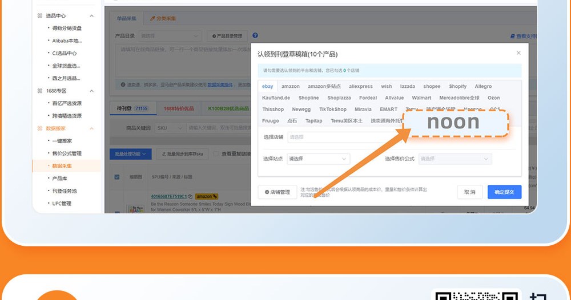Open 店铺管理 store management button
This screenshot has height=300, width=571.
click(278, 192)
